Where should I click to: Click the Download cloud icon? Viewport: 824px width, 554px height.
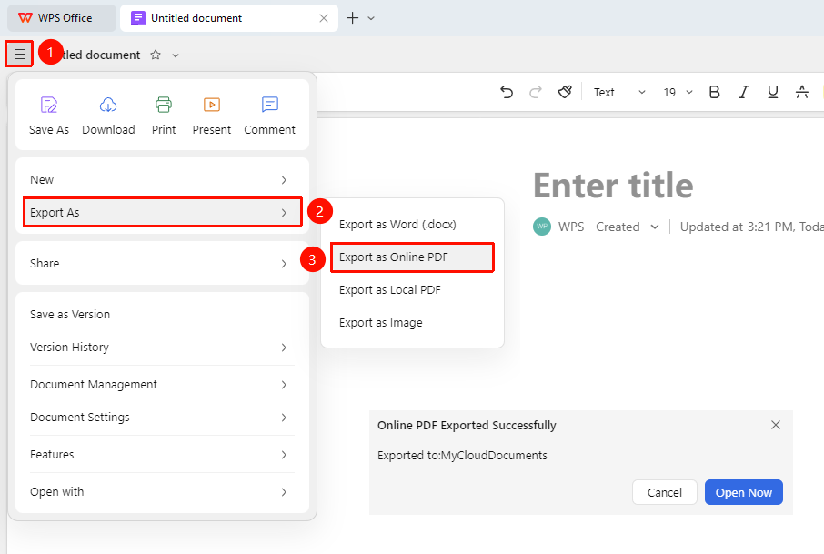click(x=108, y=106)
